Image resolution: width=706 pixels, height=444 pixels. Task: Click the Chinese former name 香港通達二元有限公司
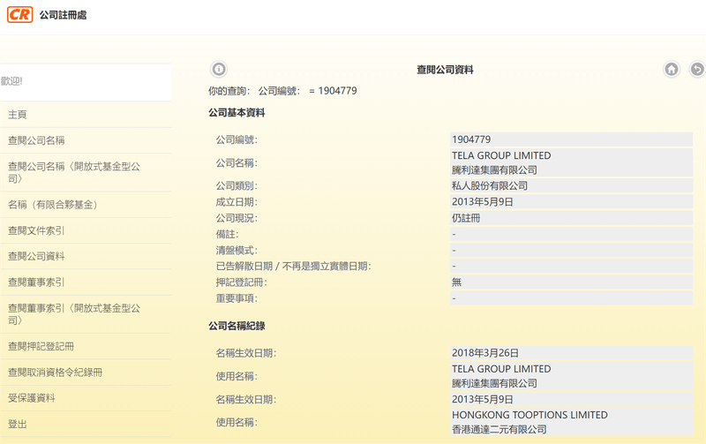(x=499, y=430)
